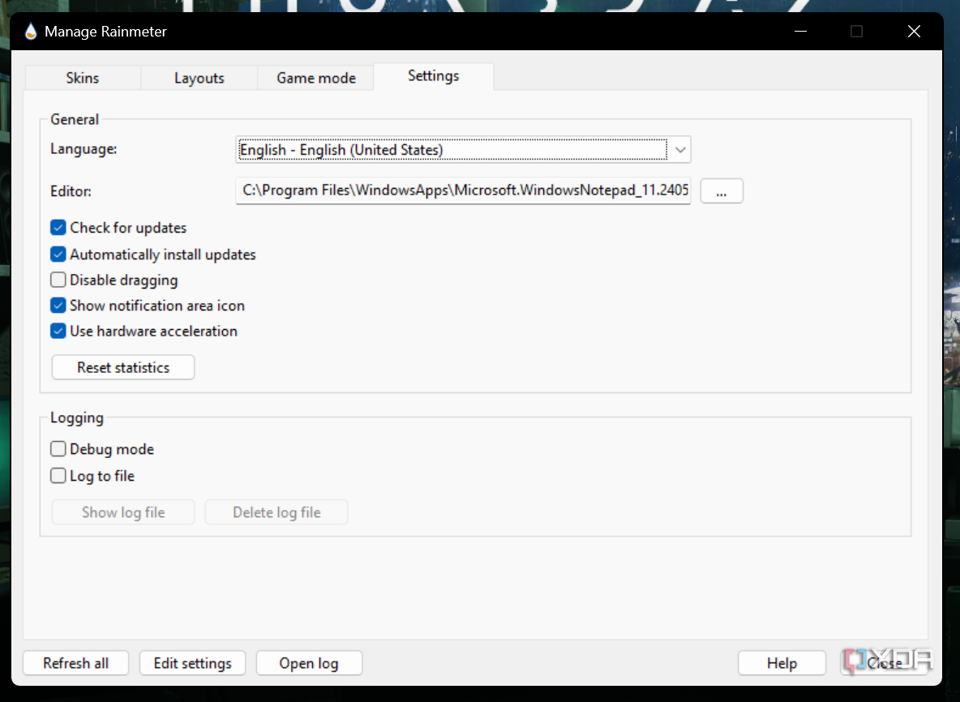Viewport: 960px width, 702px height.
Task: Minimize the Manage Rainmeter window
Action: coord(800,32)
